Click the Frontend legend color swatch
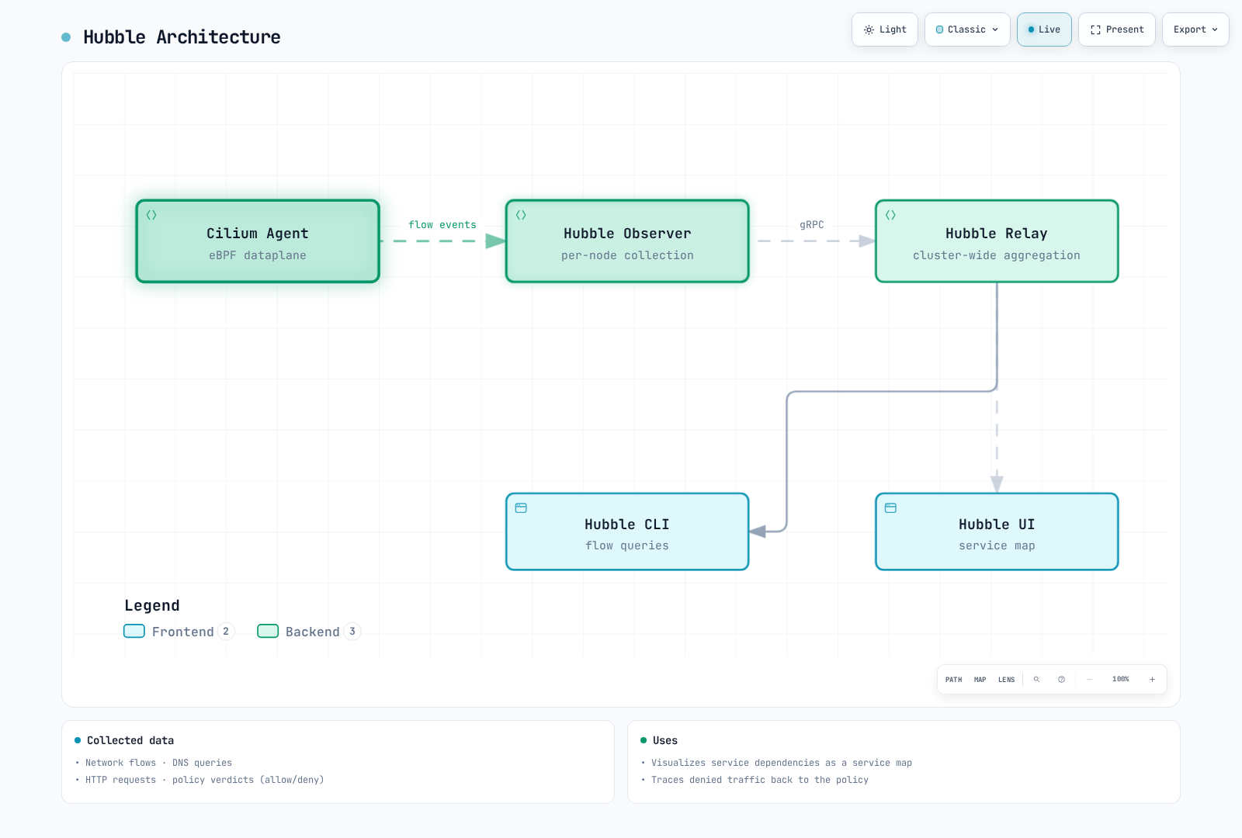 (x=134, y=631)
